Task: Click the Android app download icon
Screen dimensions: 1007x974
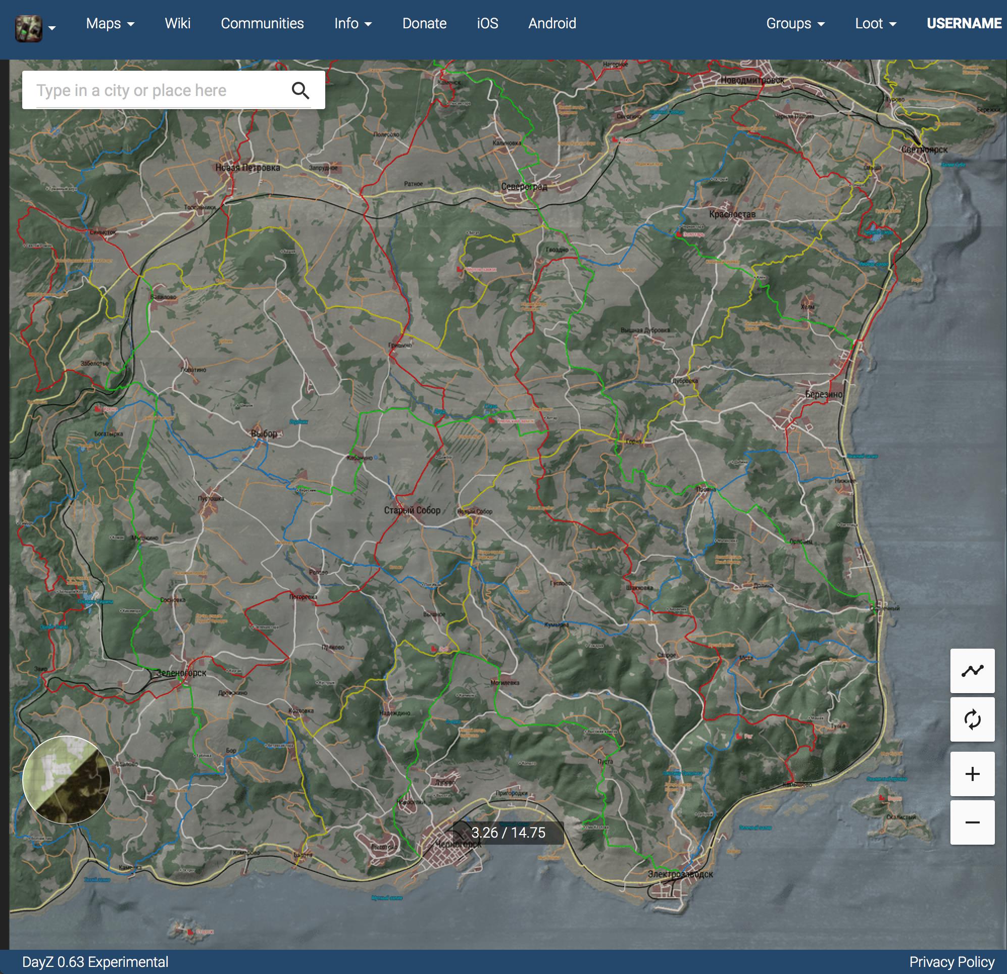Action: [551, 23]
